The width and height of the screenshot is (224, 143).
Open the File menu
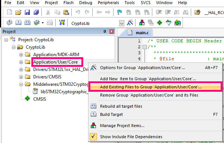pos(8,3)
